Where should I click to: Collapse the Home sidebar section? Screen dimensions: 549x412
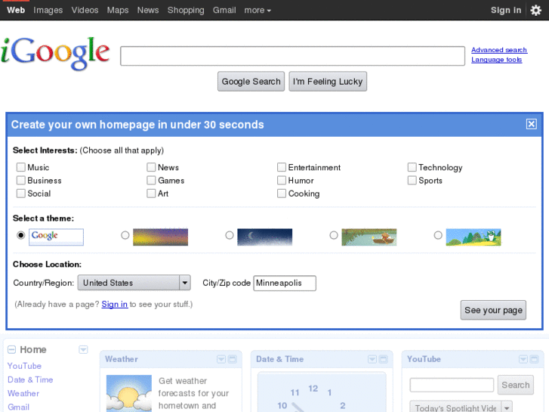tap(11, 349)
